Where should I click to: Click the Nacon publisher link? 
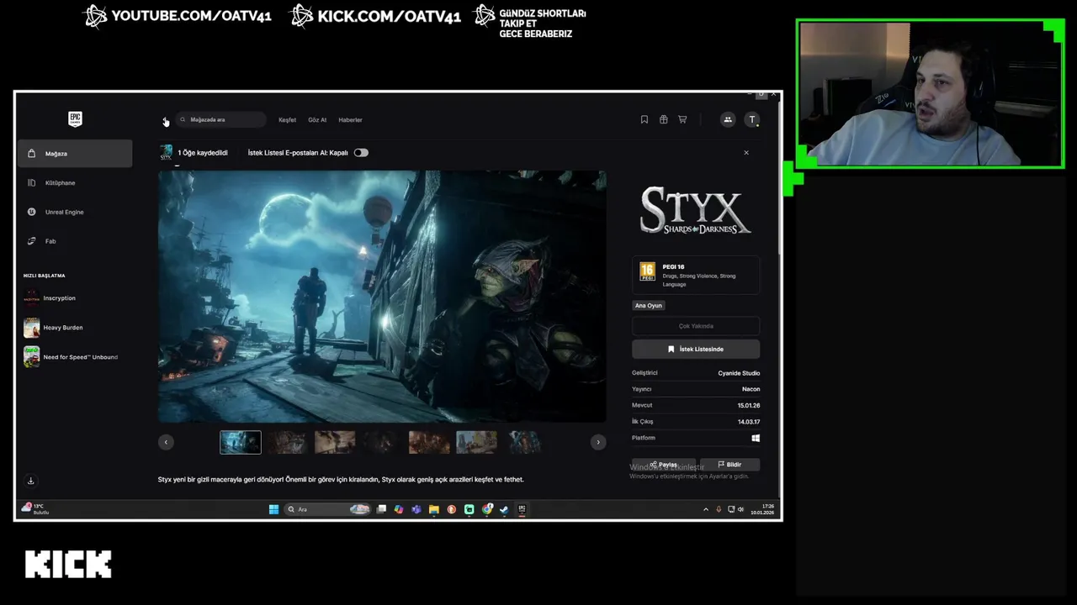pyautogui.click(x=751, y=389)
